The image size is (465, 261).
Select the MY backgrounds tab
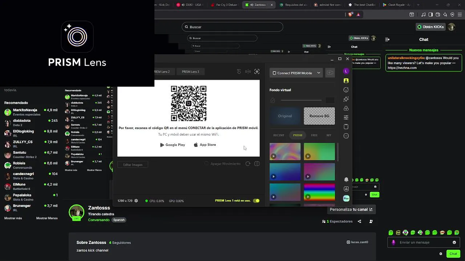click(329, 135)
